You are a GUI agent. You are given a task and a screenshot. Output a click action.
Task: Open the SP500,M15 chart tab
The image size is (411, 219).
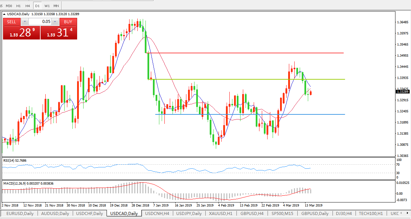point(283,213)
